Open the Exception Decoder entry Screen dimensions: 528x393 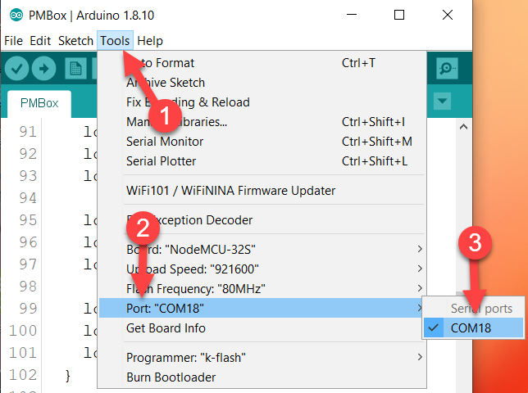(262, 220)
